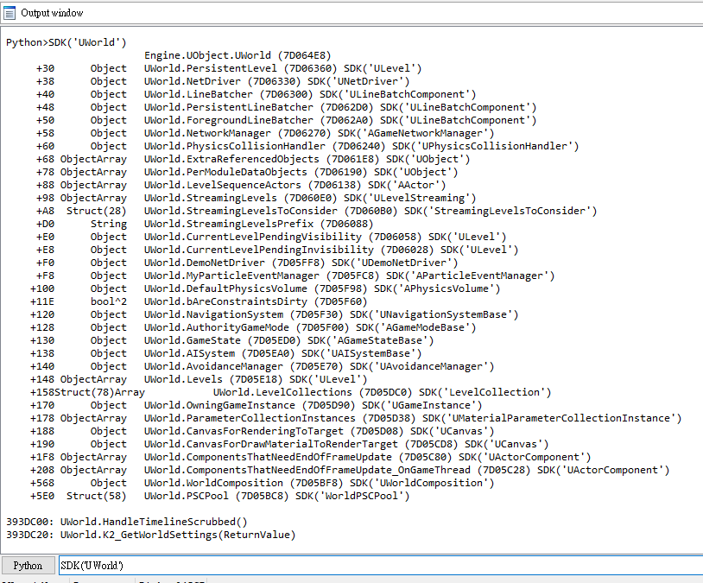Viewport: 703px width, 583px height.
Task: Click the UWorld.HandleTimelineScrubbed() function line
Action: (x=127, y=522)
